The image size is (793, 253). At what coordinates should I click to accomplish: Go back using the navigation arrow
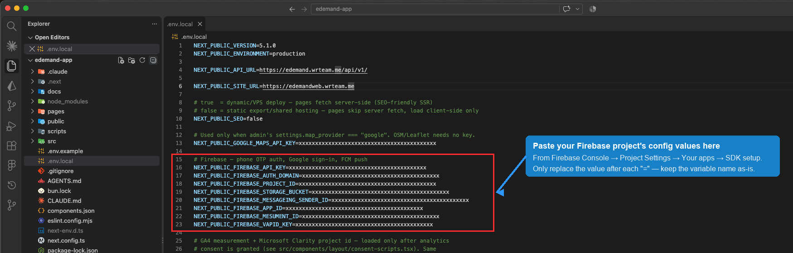(292, 9)
